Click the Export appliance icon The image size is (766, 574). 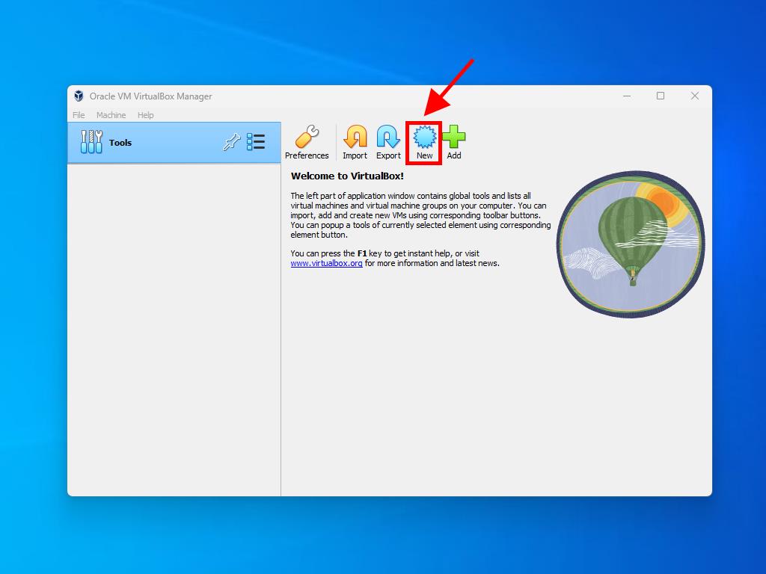[388, 142]
